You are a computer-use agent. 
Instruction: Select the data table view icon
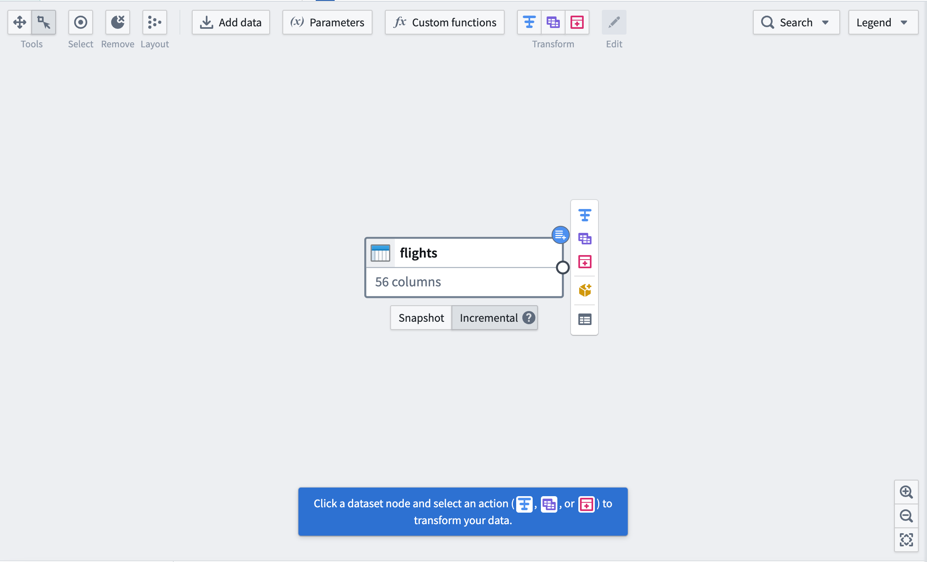click(584, 318)
